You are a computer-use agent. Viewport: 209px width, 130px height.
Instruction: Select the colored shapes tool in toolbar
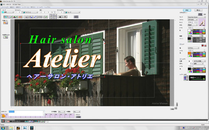click(x=15, y=17)
